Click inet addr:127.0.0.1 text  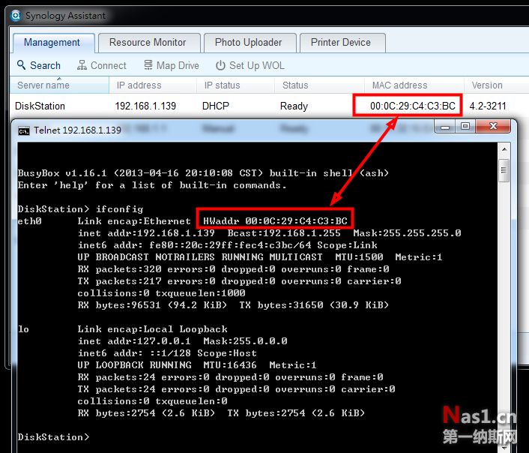pos(134,340)
